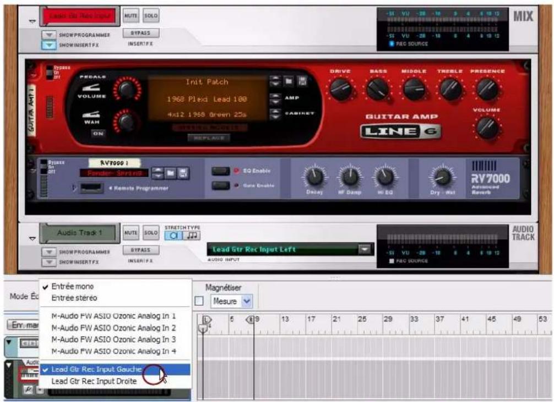Choose the stretch type notes mode icon

click(192, 235)
